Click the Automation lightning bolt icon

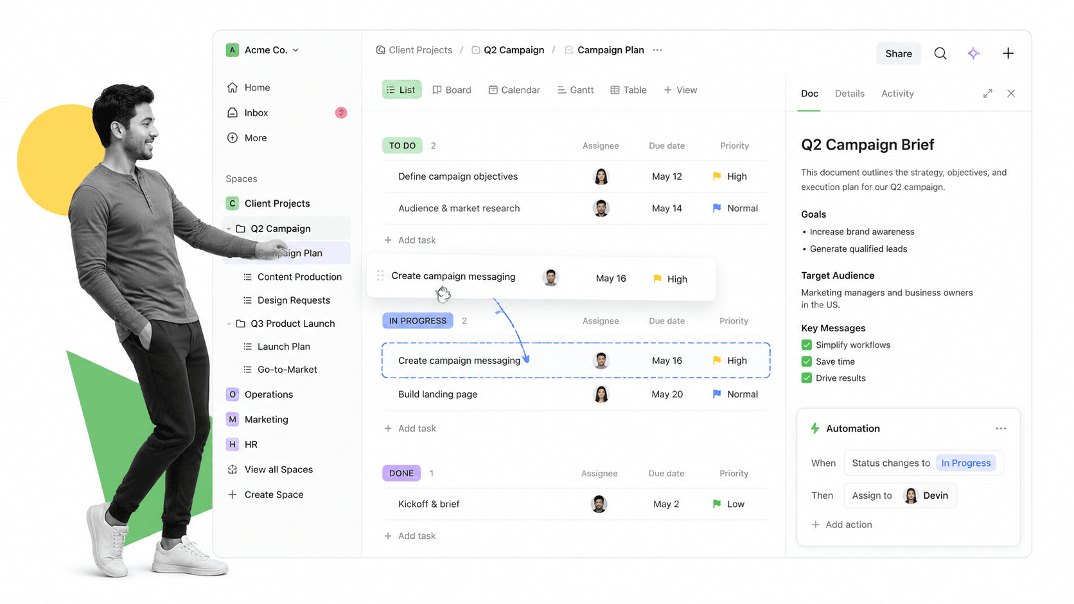(815, 428)
